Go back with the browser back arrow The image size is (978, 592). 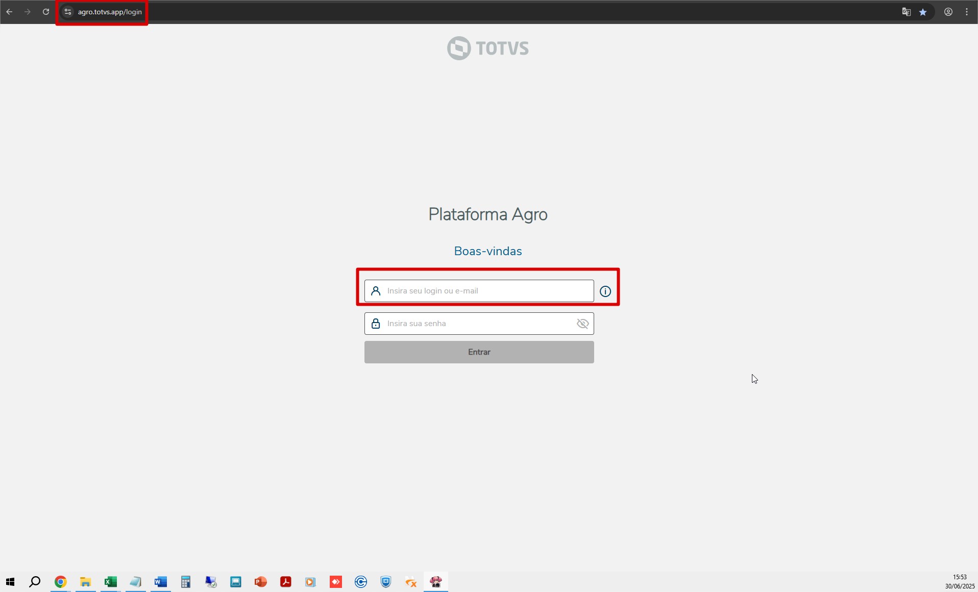tap(9, 12)
